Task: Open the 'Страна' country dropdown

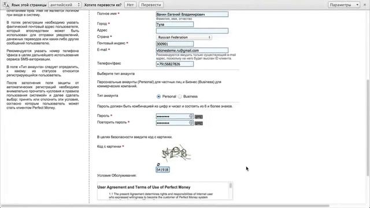Action: coord(184,37)
